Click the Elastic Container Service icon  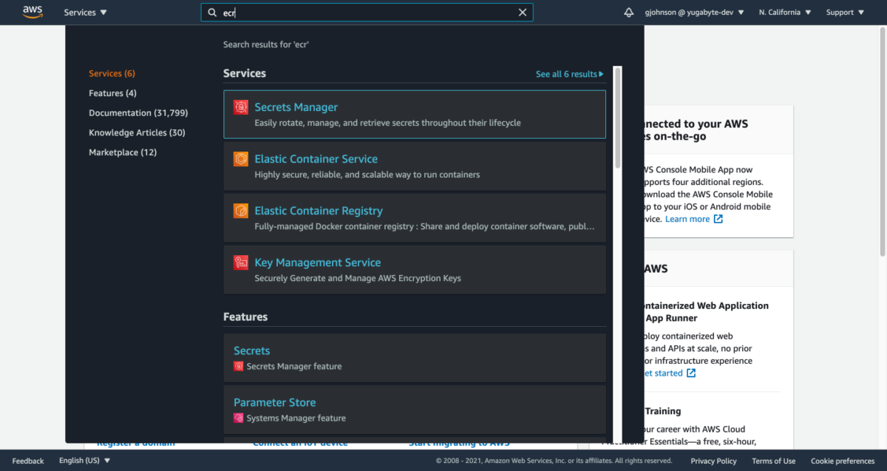point(240,159)
